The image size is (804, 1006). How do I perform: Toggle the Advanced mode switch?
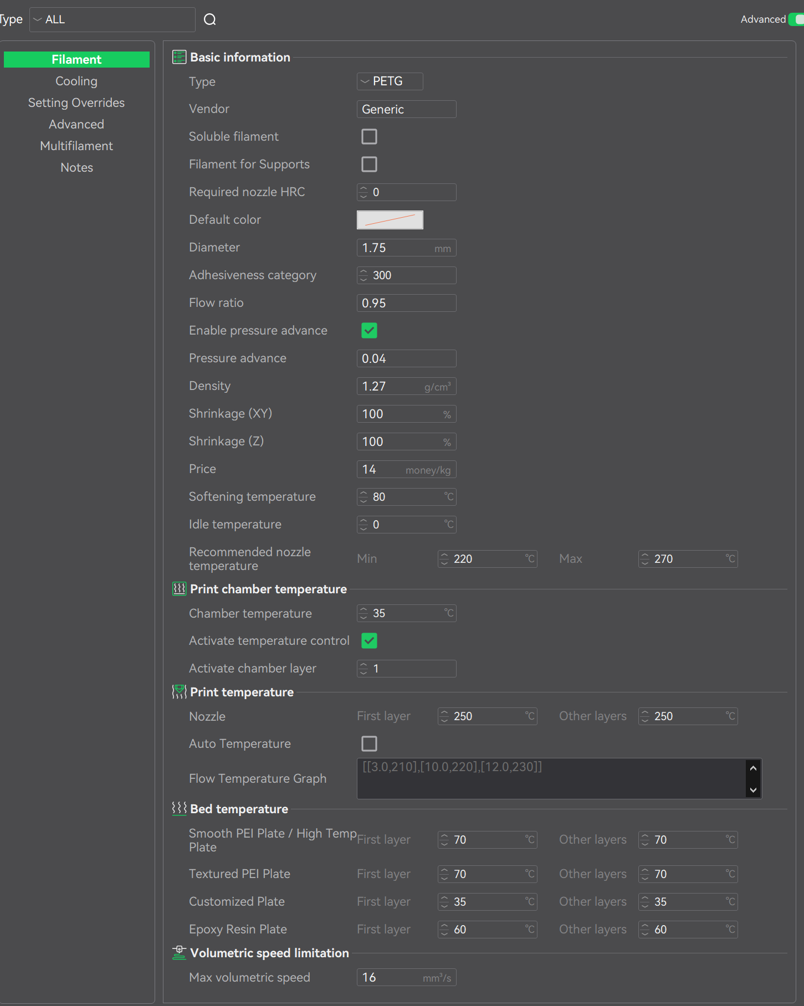click(x=797, y=19)
